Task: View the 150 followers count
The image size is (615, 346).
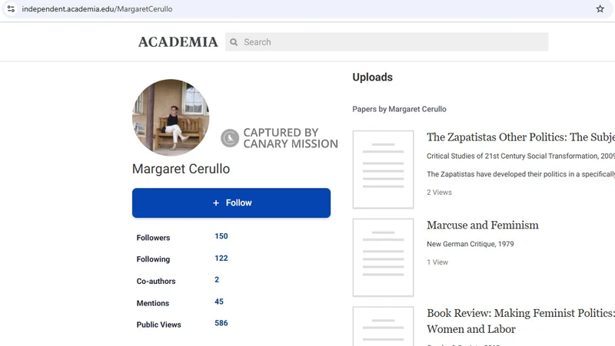Action: coord(221,236)
